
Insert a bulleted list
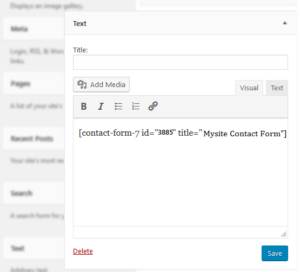[x=118, y=106]
